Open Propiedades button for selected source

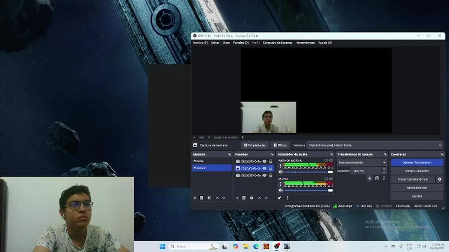(x=255, y=145)
